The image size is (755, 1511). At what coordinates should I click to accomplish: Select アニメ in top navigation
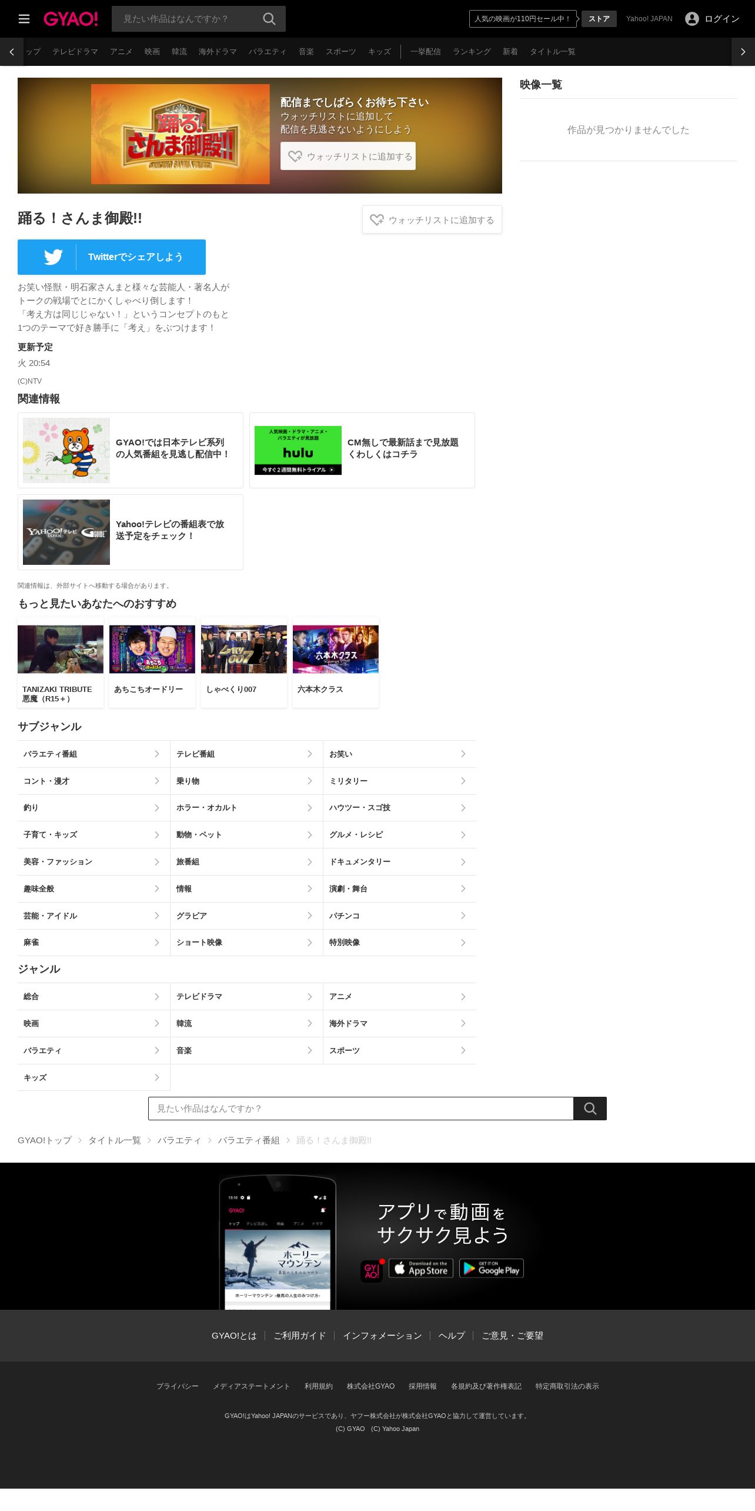click(121, 52)
